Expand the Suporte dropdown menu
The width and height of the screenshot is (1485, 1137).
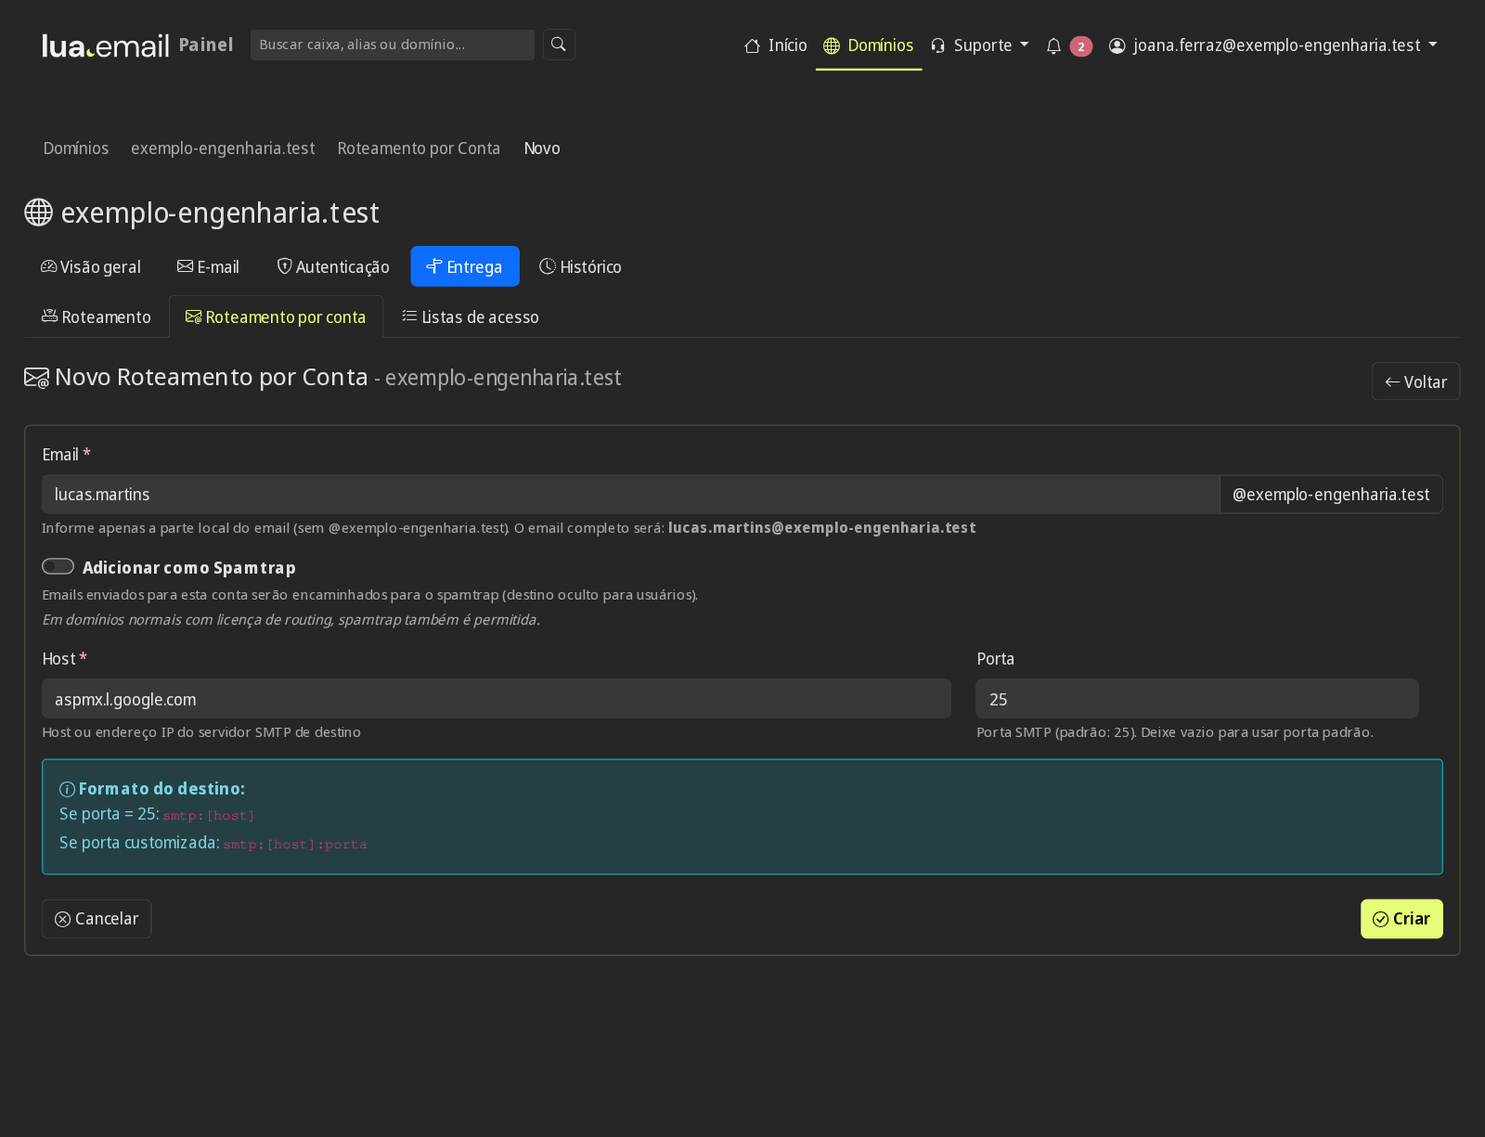pyautogui.click(x=979, y=45)
